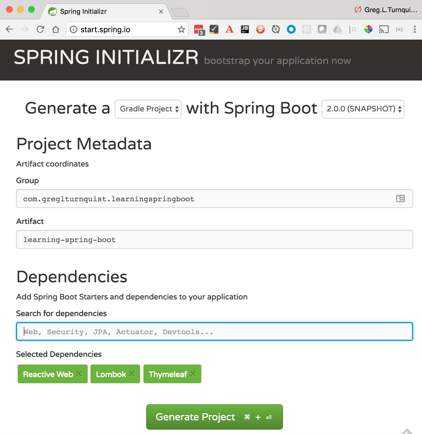Click the Cast screen icon

pos(384,29)
